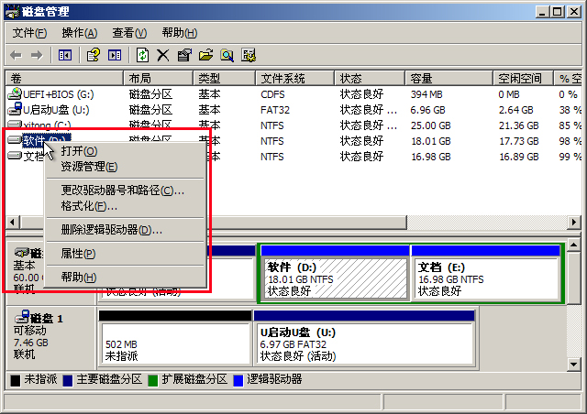Screen dimensions: 587x414
Task: Click the Refresh toolbar icon
Action: coord(142,55)
